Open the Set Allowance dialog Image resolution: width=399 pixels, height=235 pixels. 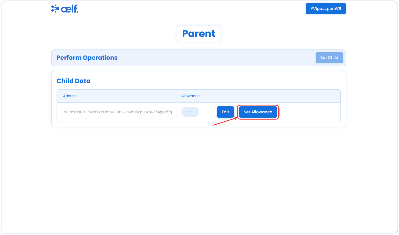[x=258, y=112]
